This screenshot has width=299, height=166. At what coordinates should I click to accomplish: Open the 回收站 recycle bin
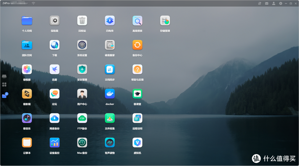click(82, 21)
